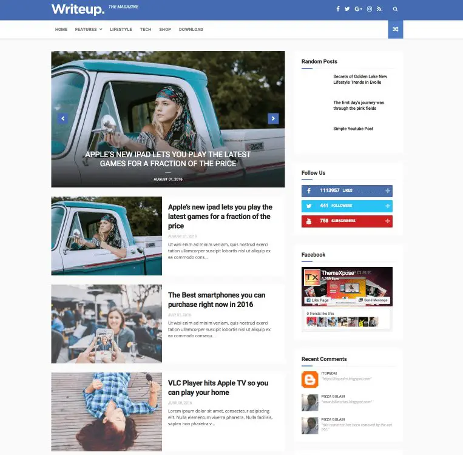Open the Instagram icon in the header
The height and width of the screenshot is (455, 463).
point(370,9)
